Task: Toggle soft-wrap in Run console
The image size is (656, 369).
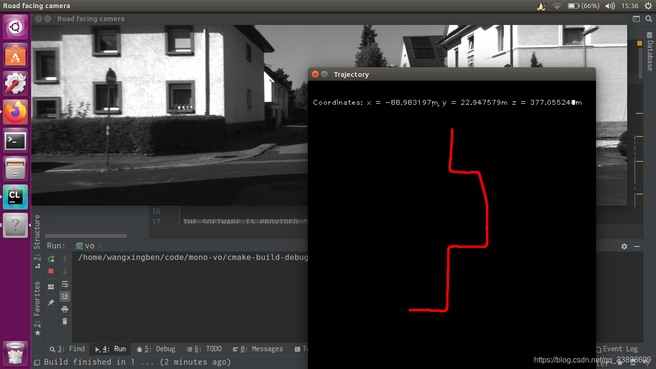Action: pyautogui.click(x=65, y=284)
